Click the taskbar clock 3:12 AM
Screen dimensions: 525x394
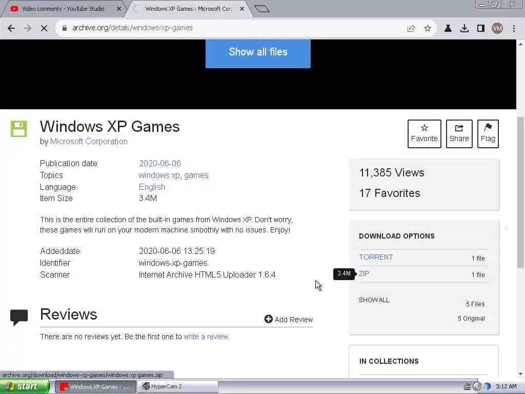click(x=506, y=387)
